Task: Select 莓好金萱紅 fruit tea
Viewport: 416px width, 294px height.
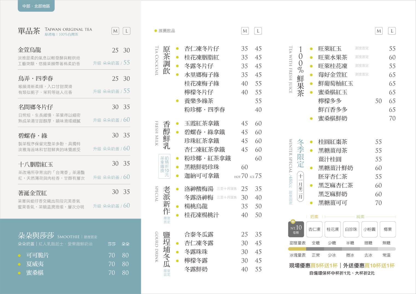Action: pos(333,75)
